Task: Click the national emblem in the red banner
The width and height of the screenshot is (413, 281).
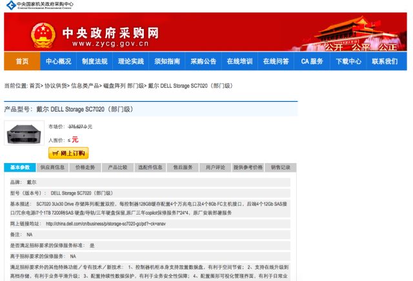Action: pos(43,35)
